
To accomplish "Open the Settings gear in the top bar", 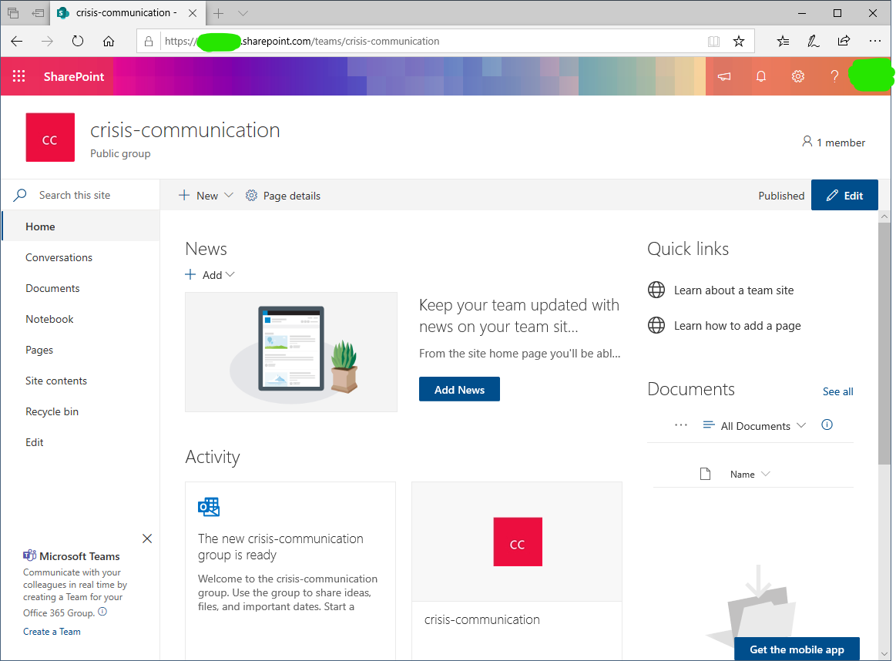I will click(x=797, y=75).
